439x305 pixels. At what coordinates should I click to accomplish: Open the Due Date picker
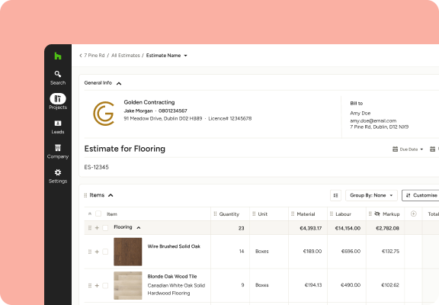(x=408, y=149)
